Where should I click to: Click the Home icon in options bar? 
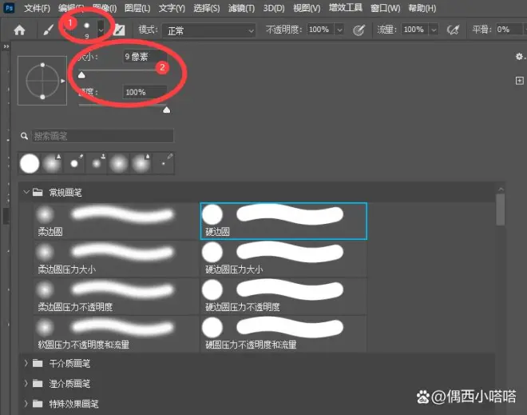(x=20, y=30)
